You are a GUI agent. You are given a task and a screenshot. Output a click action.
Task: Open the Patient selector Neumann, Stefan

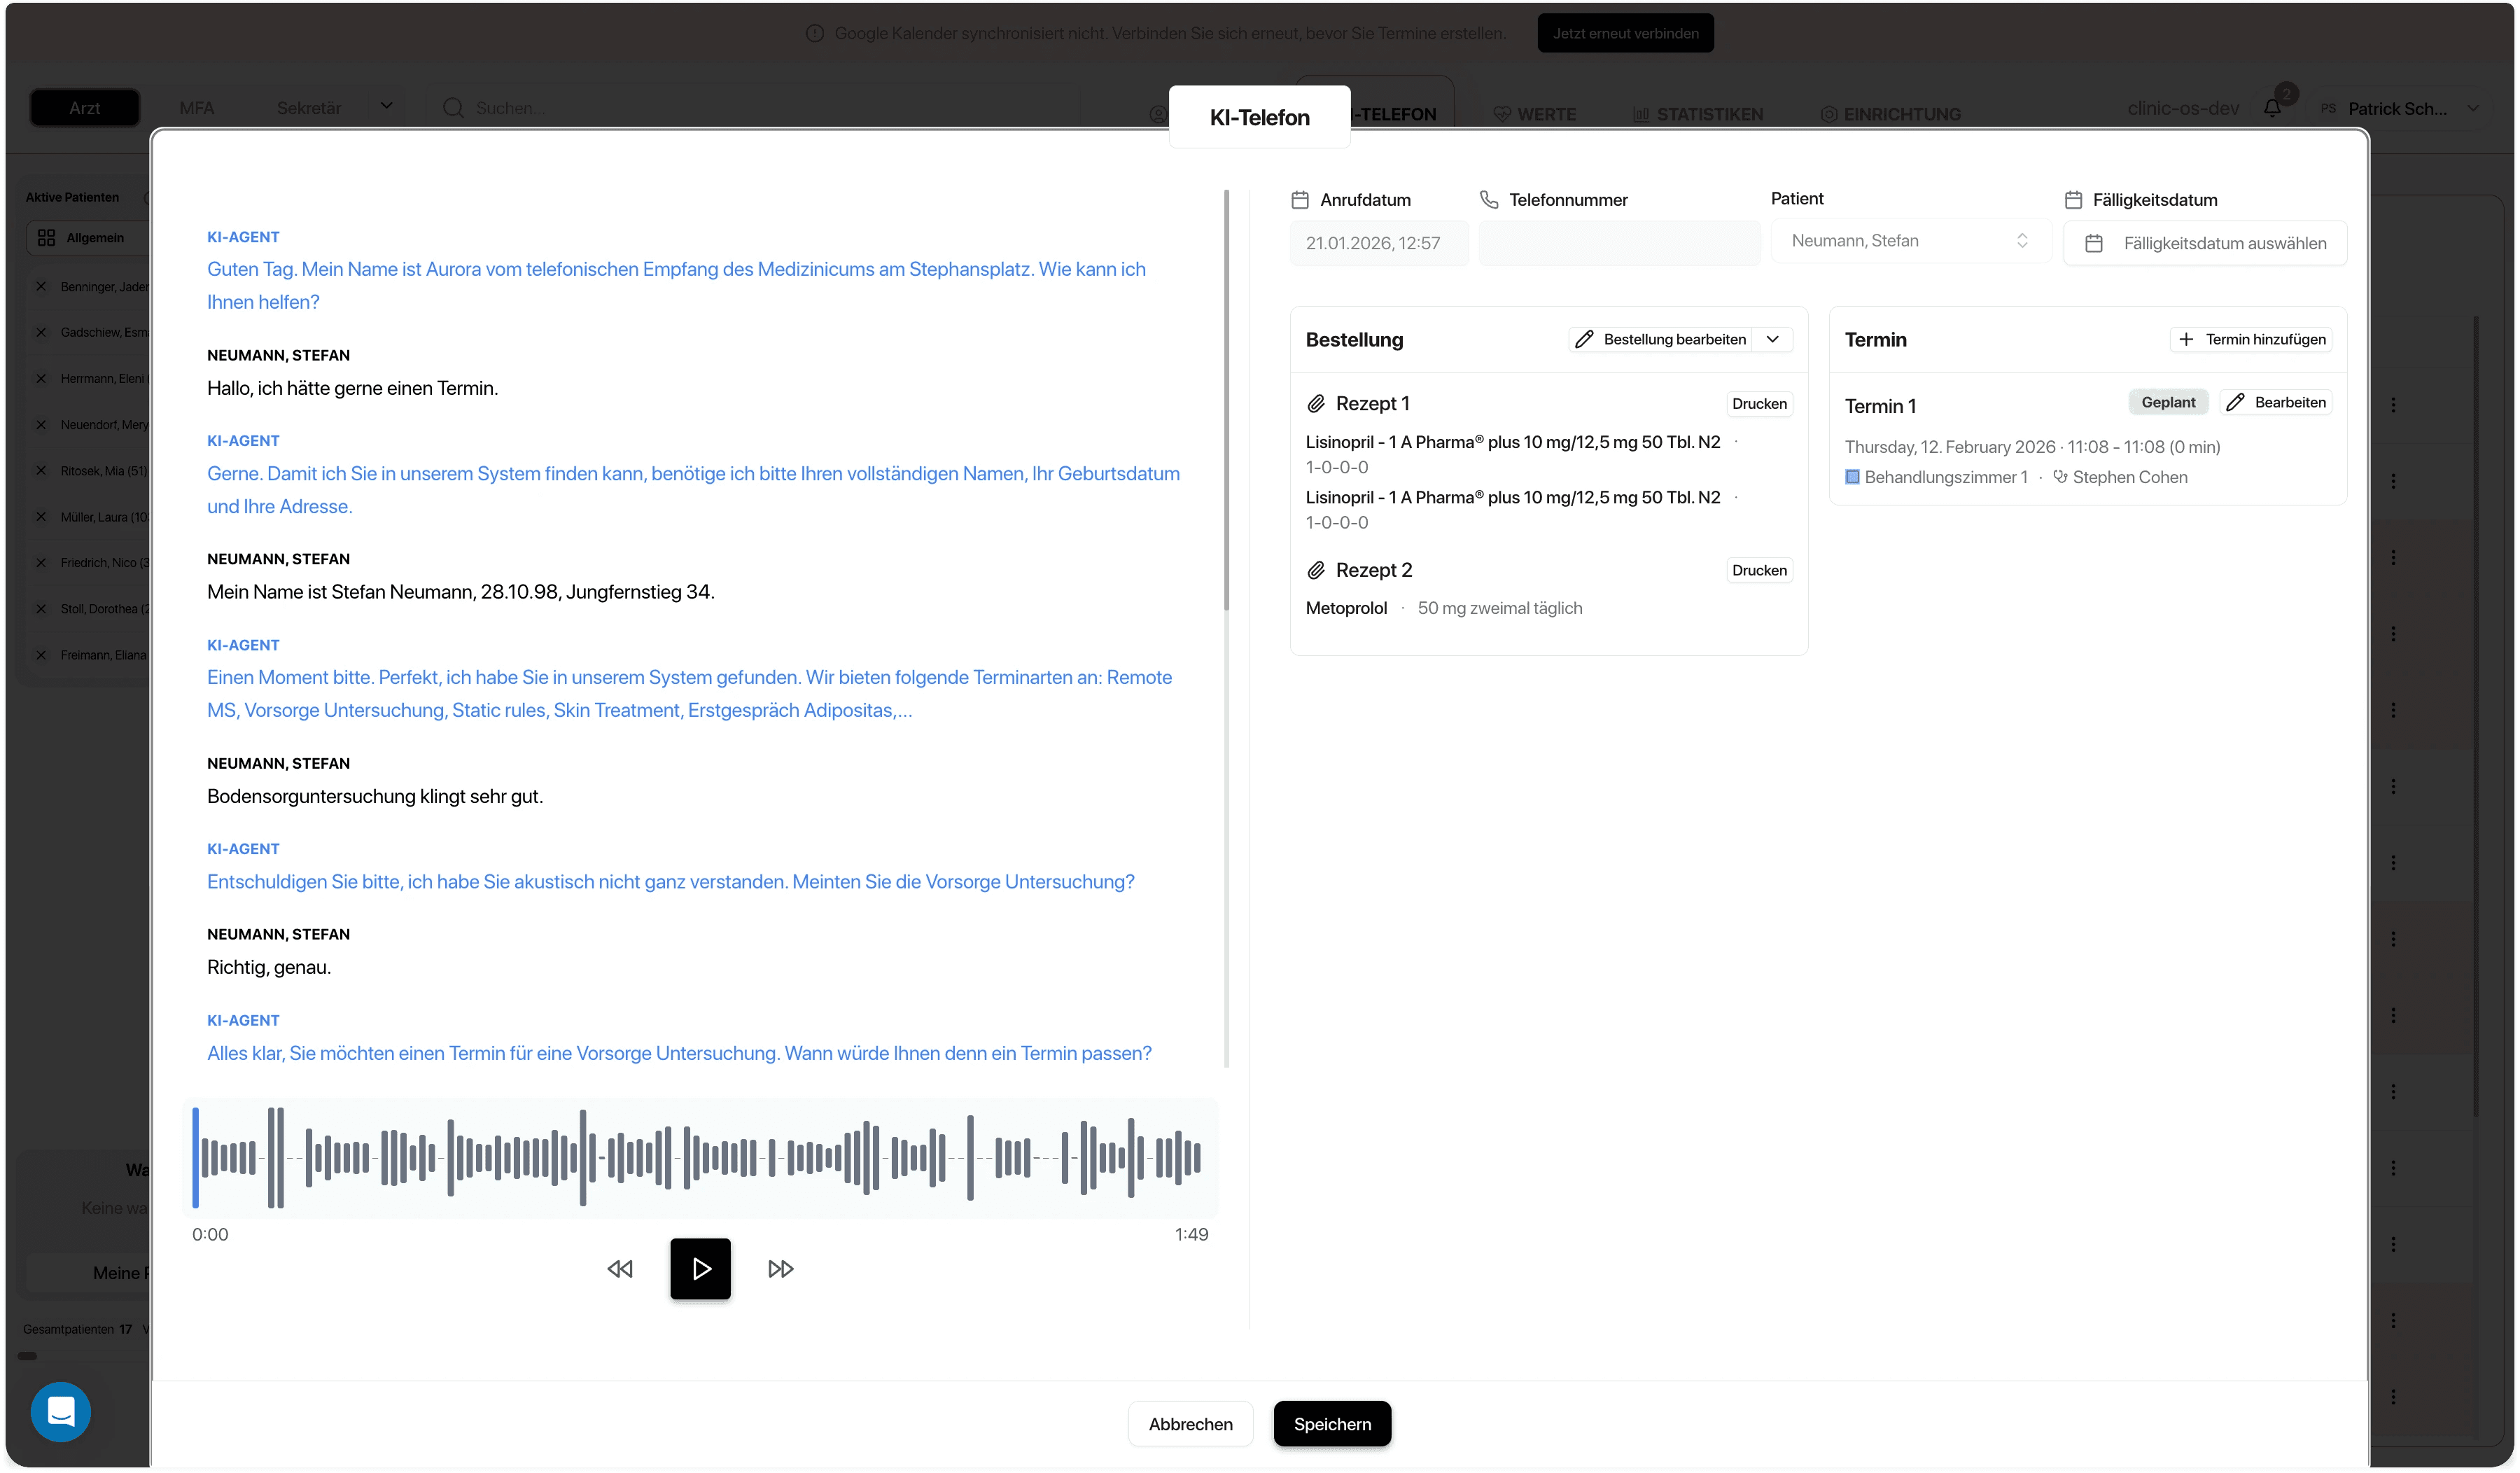[1909, 241]
